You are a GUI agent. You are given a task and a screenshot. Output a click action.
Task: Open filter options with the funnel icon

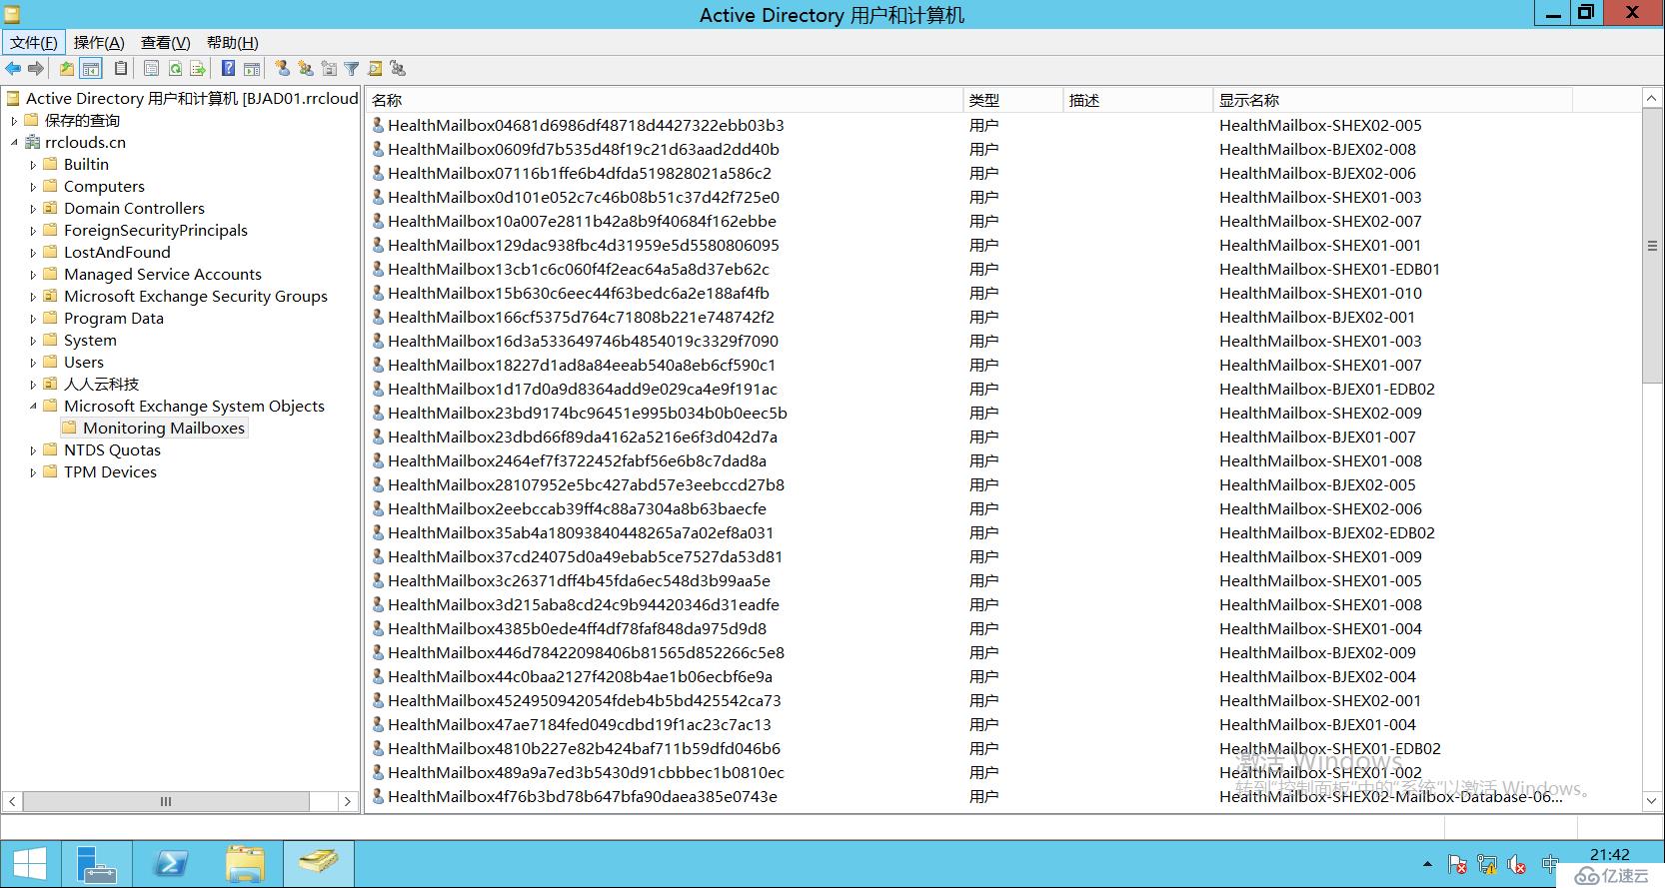352,69
